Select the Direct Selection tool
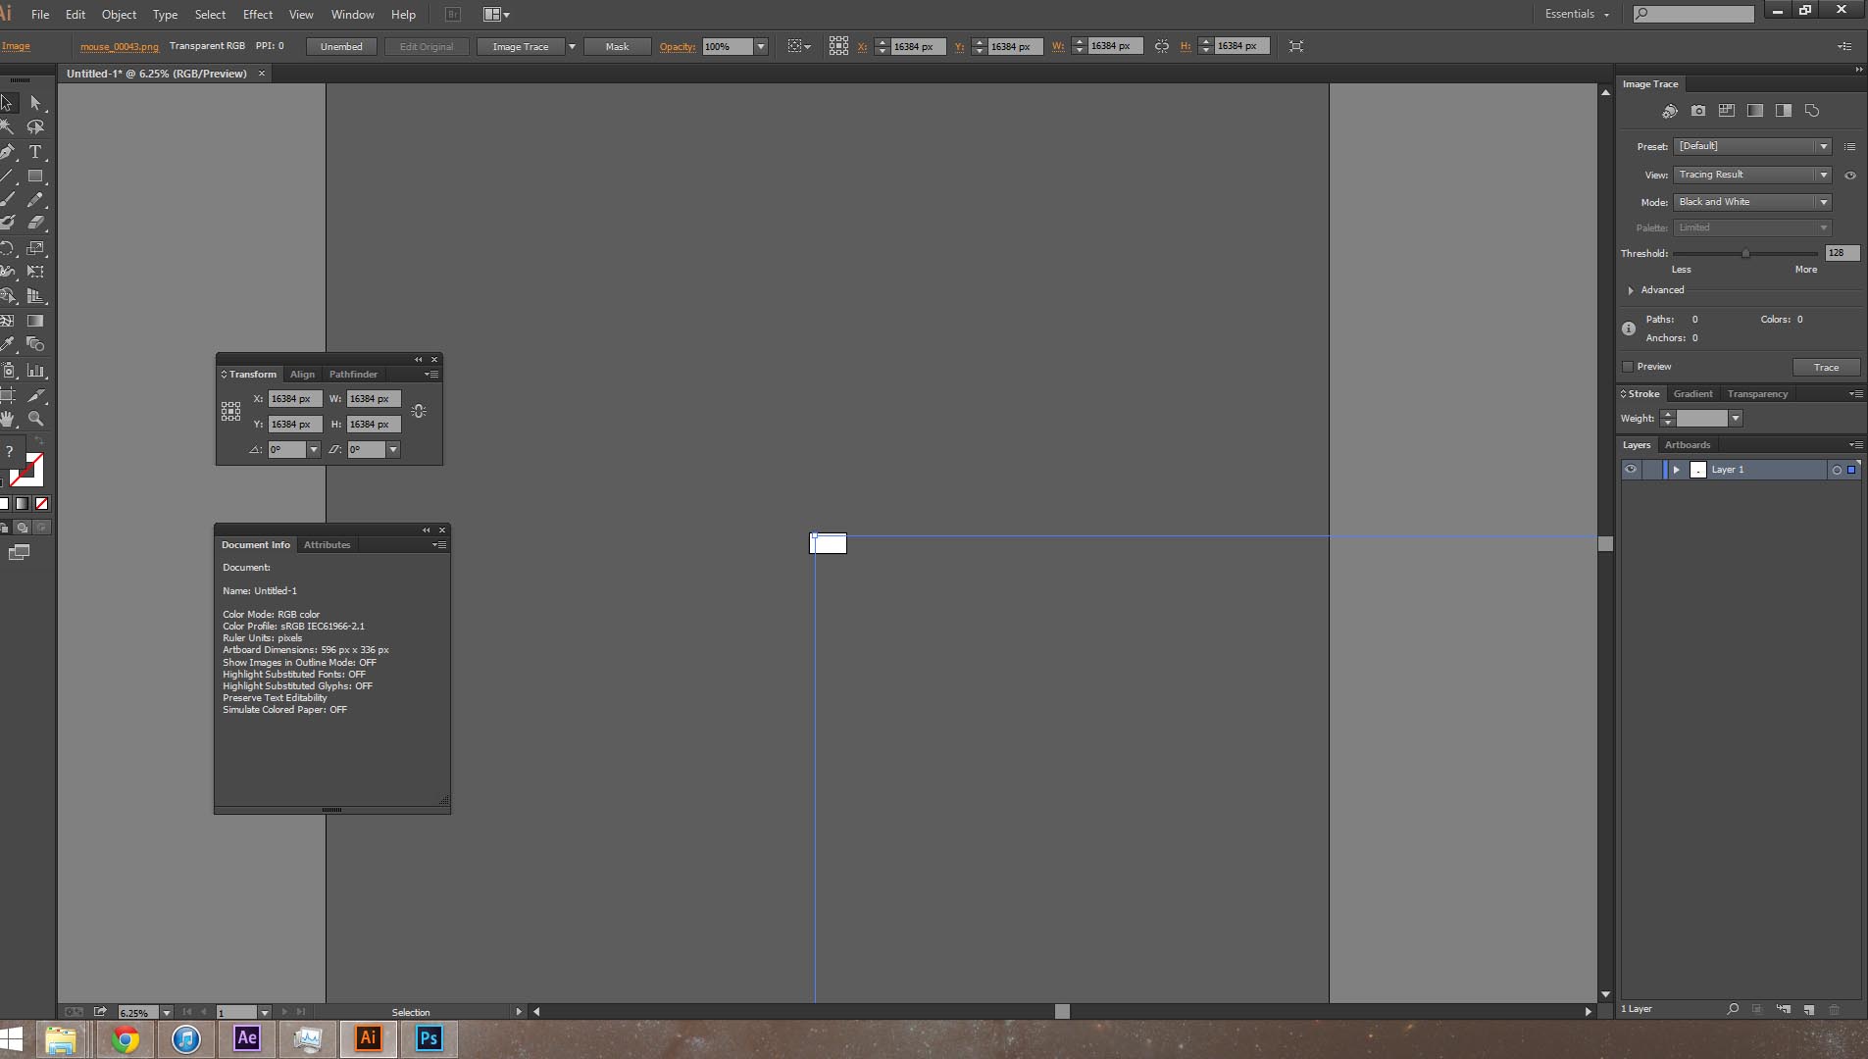This screenshot has height=1059, width=1868. pyautogui.click(x=35, y=103)
